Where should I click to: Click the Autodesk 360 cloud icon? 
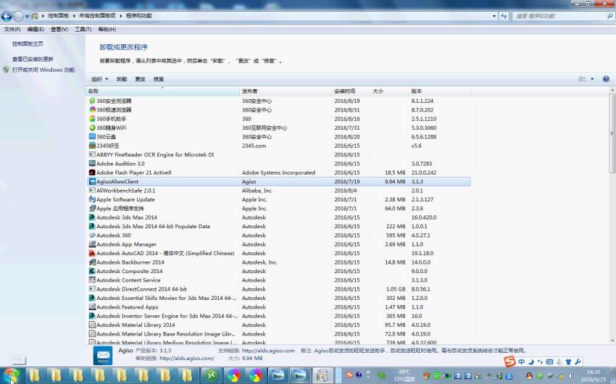pyautogui.click(x=92, y=235)
